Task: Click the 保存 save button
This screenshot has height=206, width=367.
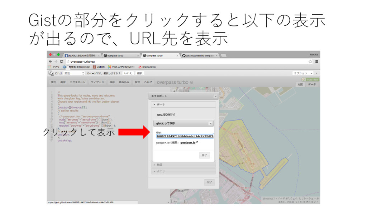Action: pos(112,82)
